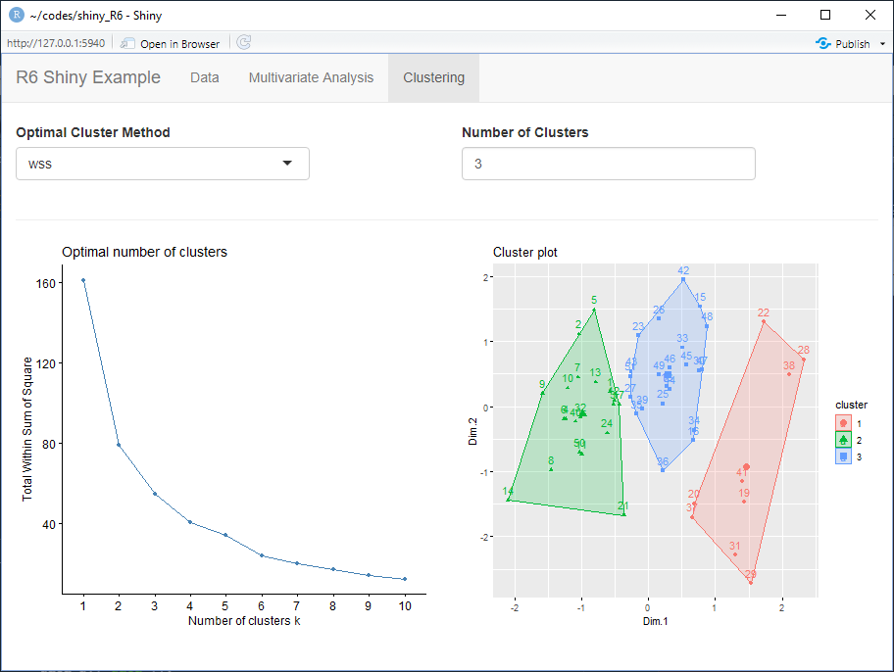Click the Publish button text
Screen dimensions: 894x672
pos(853,44)
